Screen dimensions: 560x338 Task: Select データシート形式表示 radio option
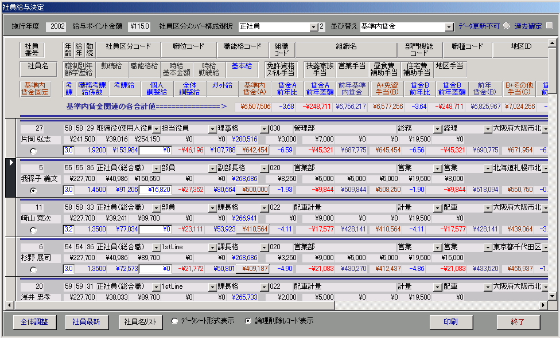point(174,321)
